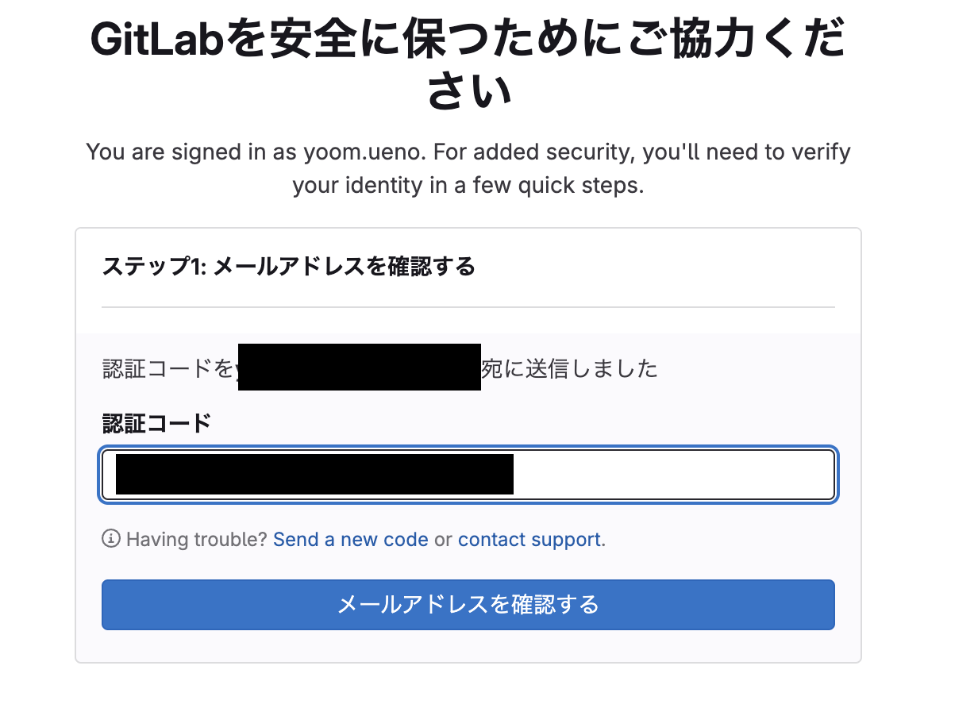Click the bold 認証コード field label
The height and width of the screenshot is (708, 978).
point(157,423)
